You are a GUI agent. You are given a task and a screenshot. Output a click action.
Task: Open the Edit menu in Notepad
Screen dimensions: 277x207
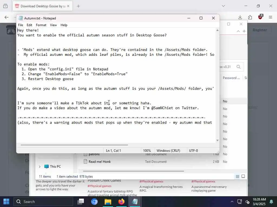coord(29,25)
